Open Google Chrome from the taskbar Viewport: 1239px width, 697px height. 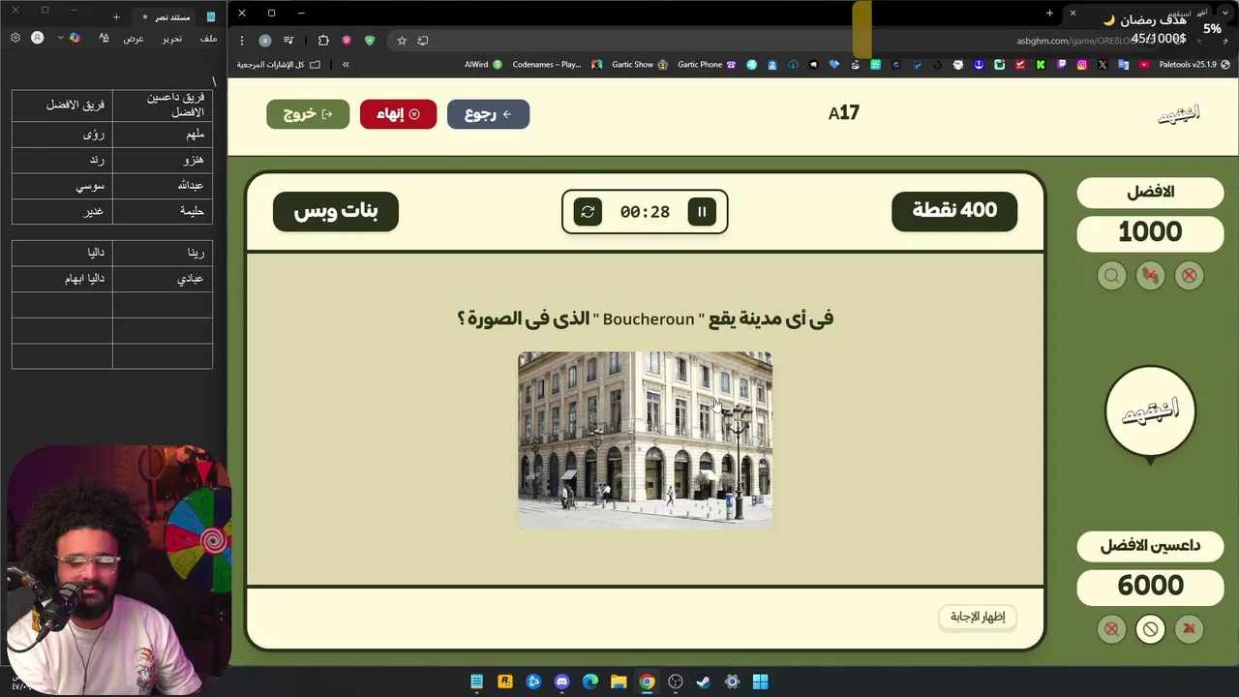647,682
